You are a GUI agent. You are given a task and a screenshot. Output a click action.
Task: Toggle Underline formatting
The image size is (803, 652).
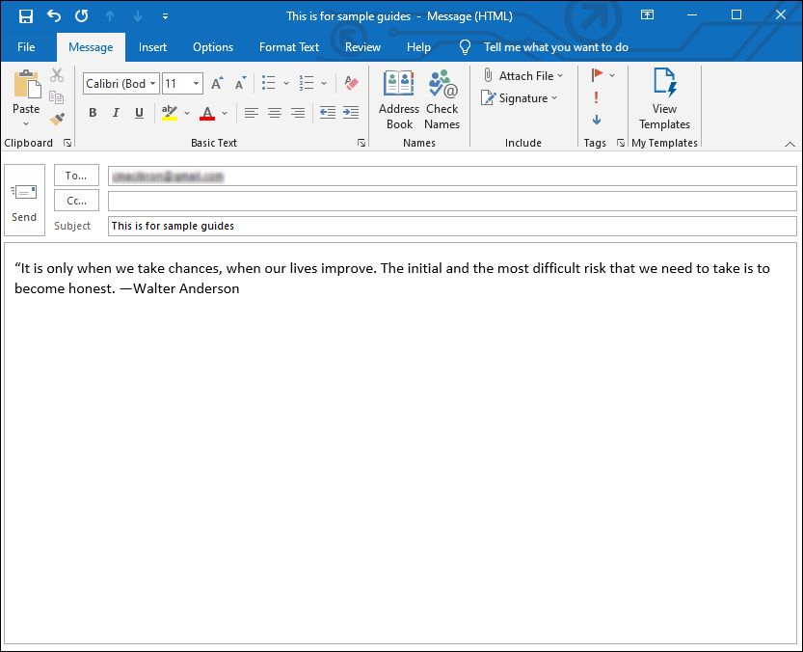[x=139, y=113]
